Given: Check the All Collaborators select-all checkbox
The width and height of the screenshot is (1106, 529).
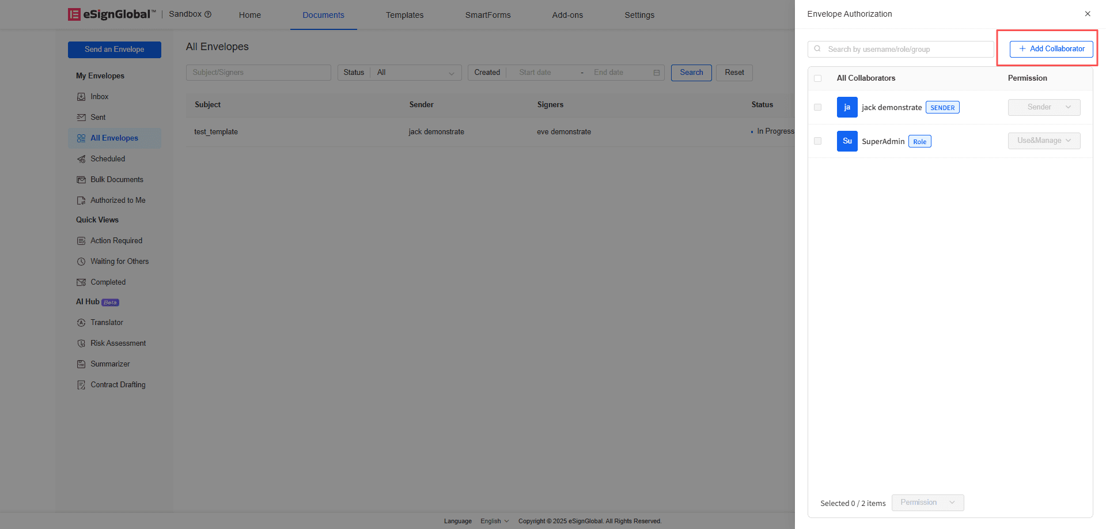Looking at the screenshot, I should coord(817,78).
